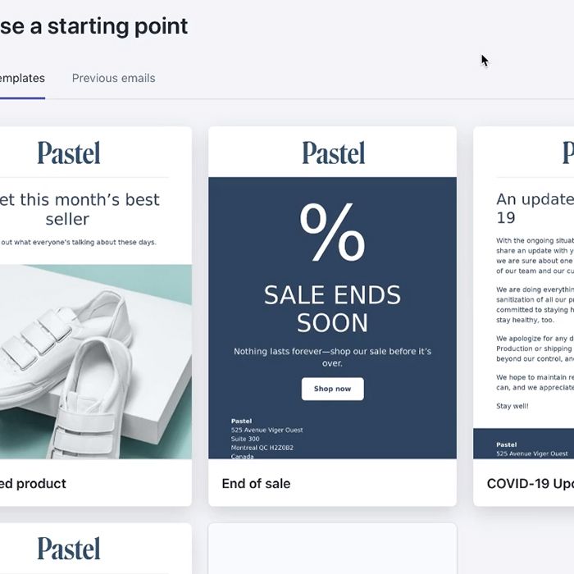Open the Previous emails tab
The height and width of the screenshot is (574, 574).
(113, 79)
